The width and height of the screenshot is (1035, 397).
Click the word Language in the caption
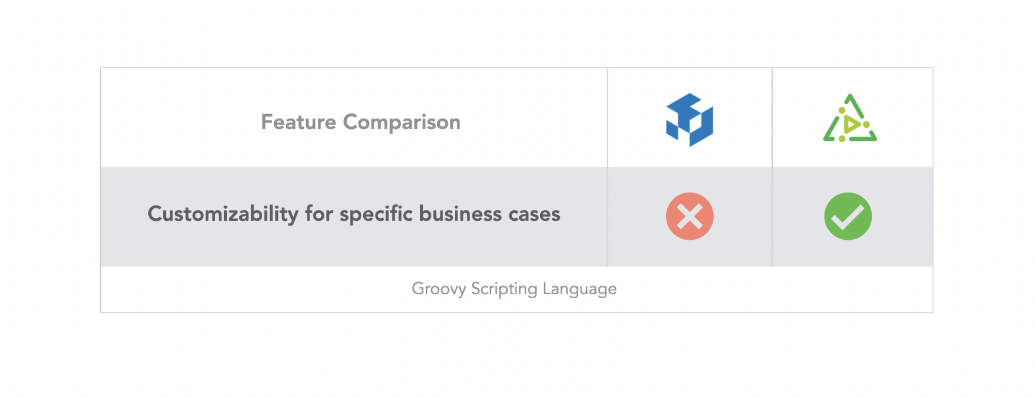[x=579, y=289]
